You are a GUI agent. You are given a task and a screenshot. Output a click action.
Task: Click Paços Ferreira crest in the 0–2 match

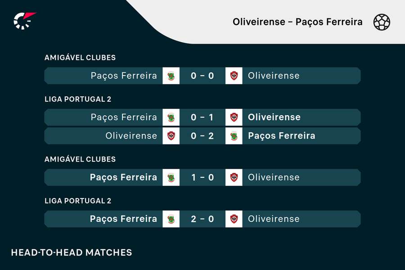tap(234, 135)
